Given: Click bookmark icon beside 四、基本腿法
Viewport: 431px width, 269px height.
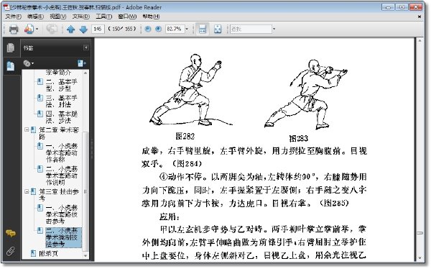Looking at the screenshot, I should click(x=40, y=114).
